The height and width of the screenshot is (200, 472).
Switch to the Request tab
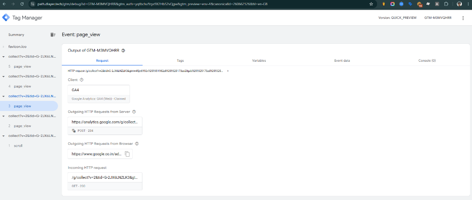(x=102, y=60)
